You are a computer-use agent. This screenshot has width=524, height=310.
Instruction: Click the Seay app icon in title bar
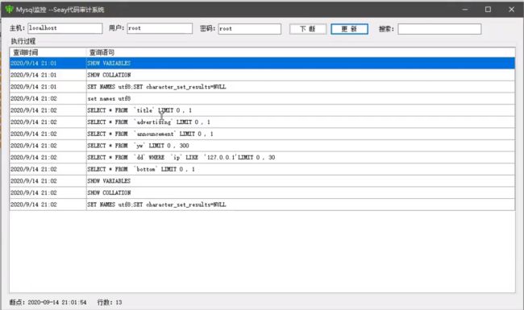(x=9, y=10)
